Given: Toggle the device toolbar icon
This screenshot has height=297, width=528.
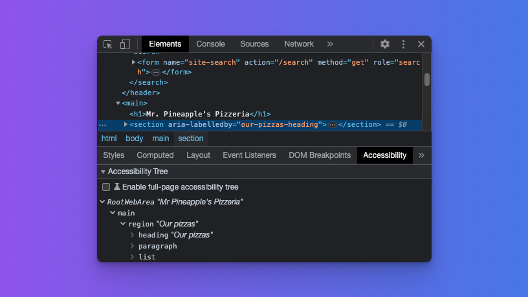Looking at the screenshot, I should (x=125, y=44).
